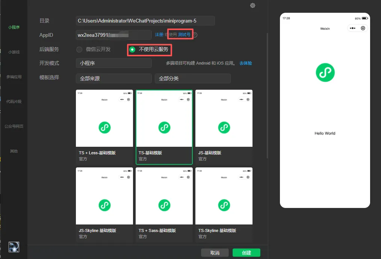Switch to the 其他 sidebar tab

click(x=14, y=151)
